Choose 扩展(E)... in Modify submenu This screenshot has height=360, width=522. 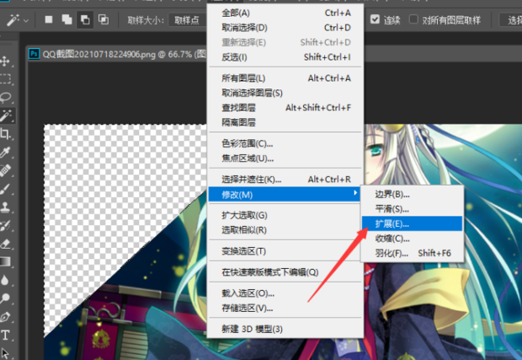pos(413,223)
